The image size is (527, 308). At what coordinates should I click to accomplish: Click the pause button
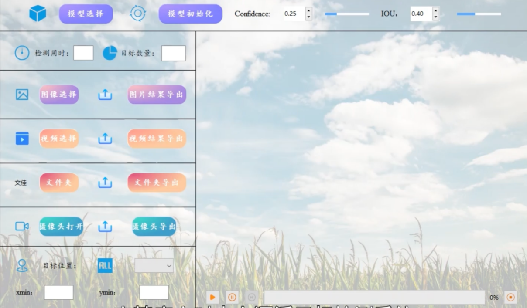click(232, 297)
